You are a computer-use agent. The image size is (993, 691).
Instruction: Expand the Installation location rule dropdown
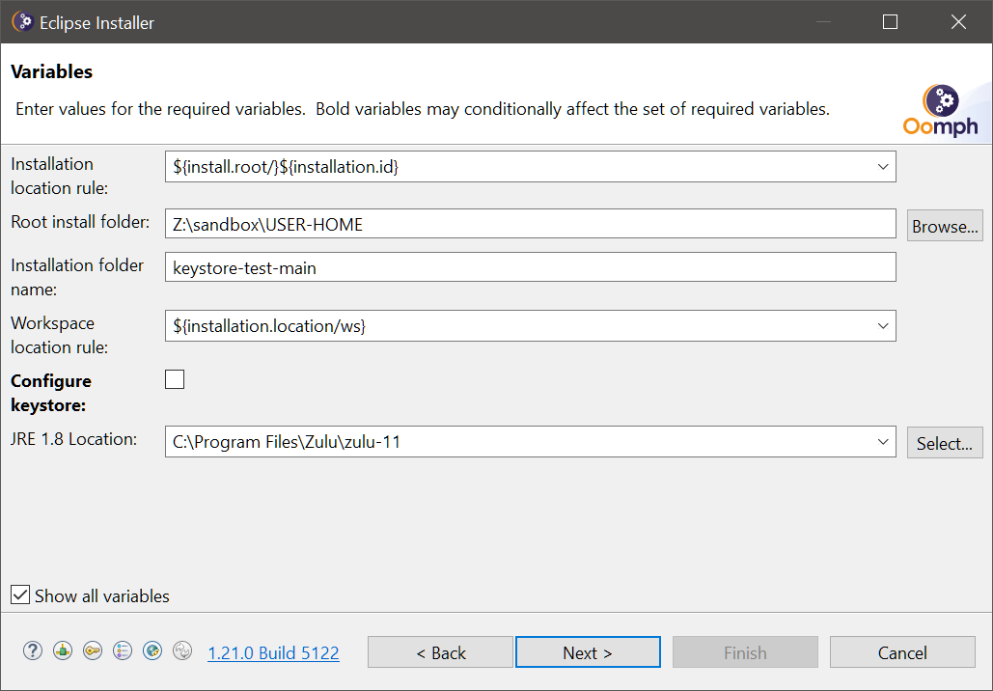(x=883, y=167)
